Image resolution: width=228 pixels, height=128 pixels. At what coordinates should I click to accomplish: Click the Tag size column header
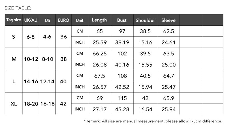click(14, 20)
